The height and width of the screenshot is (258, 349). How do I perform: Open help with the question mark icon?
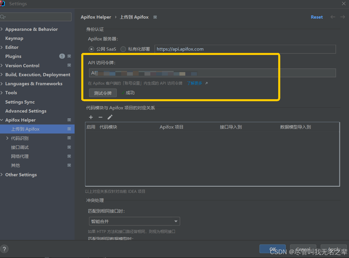coord(4,249)
